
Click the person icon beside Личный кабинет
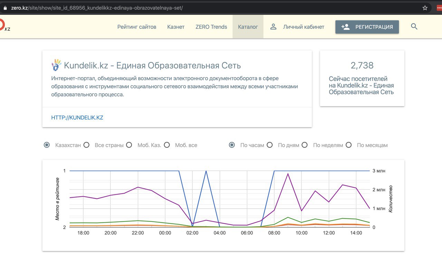[273, 27]
